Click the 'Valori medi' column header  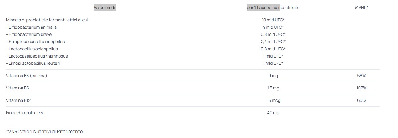[x=105, y=8]
